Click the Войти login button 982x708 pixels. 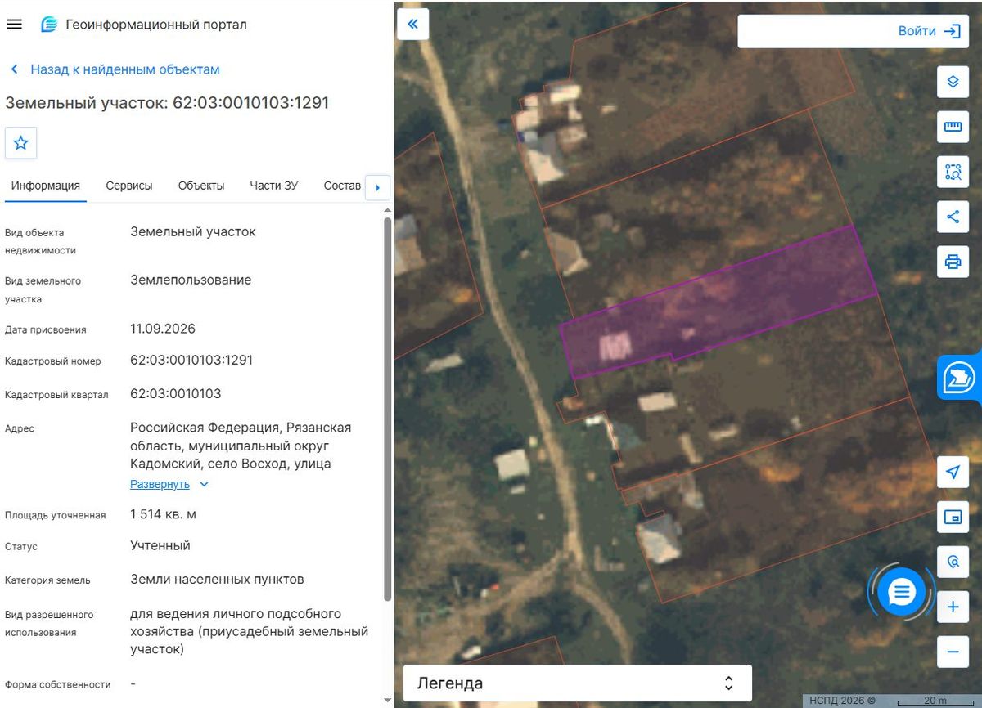click(x=930, y=31)
